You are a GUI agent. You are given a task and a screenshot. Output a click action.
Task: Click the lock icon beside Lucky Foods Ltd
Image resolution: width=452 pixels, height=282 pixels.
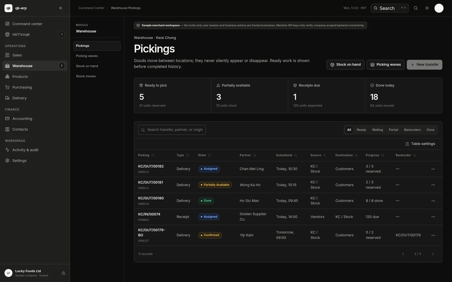click(x=63, y=273)
